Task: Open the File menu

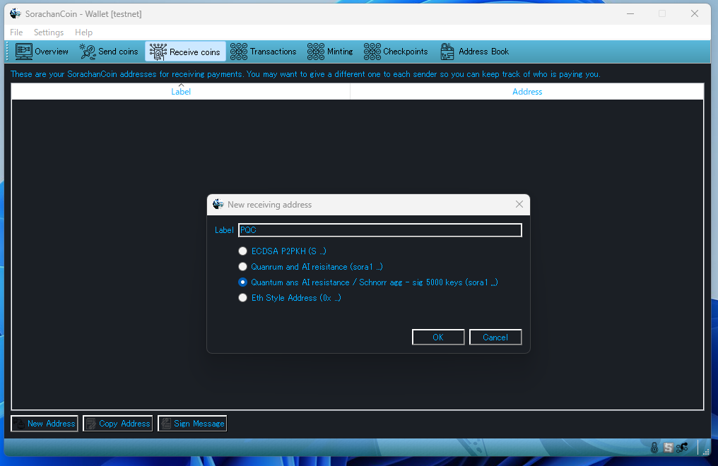Action: [x=16, y=32]
